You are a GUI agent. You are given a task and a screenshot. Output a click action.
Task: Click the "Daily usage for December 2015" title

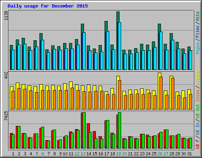tap(48, 6)
